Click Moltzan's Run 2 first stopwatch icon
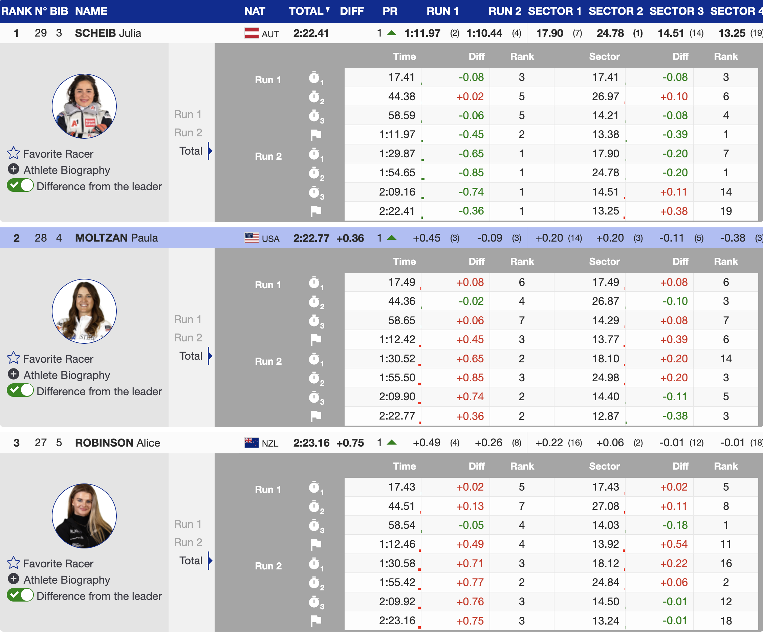763x632 pixels. pos(314,359)
